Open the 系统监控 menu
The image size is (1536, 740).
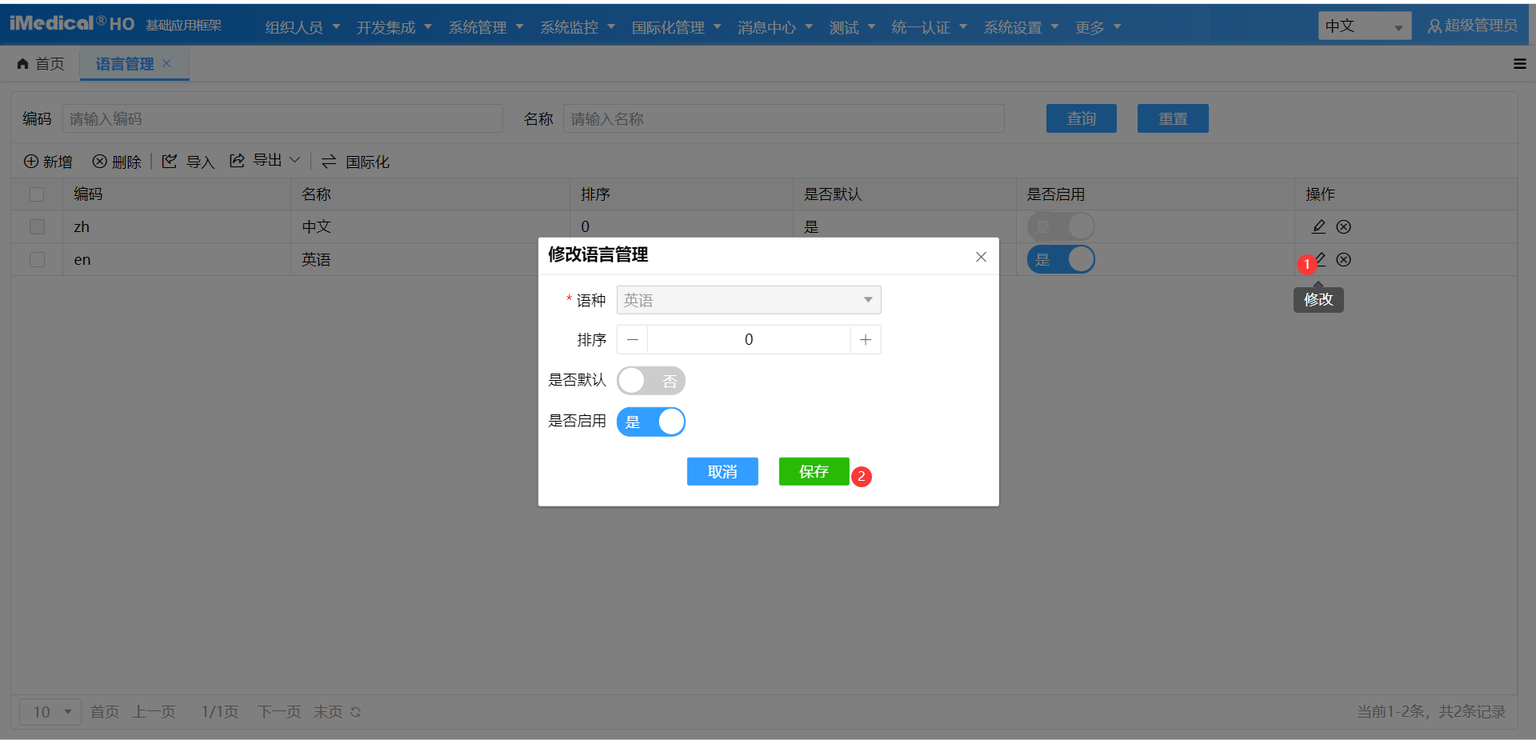pos(578,27)
